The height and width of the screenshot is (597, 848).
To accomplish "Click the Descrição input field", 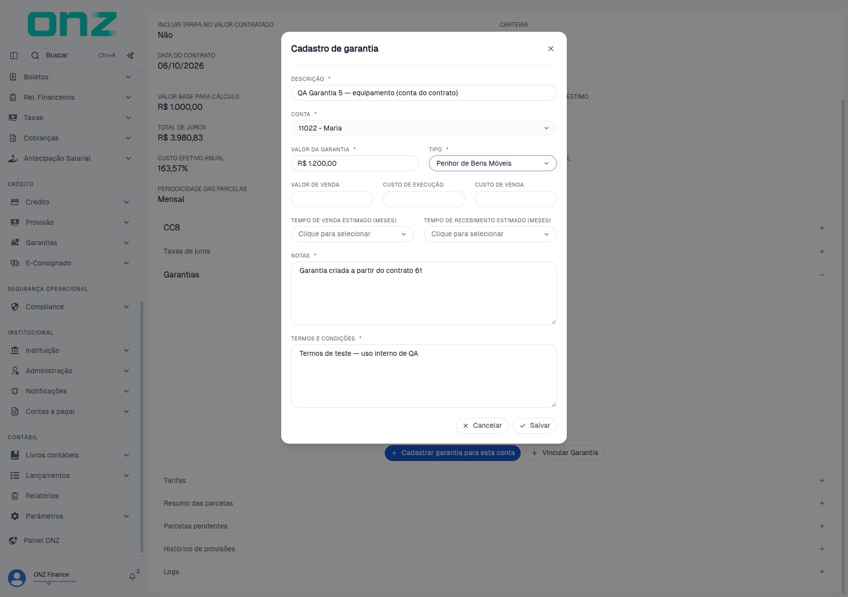I will [424, 93].
